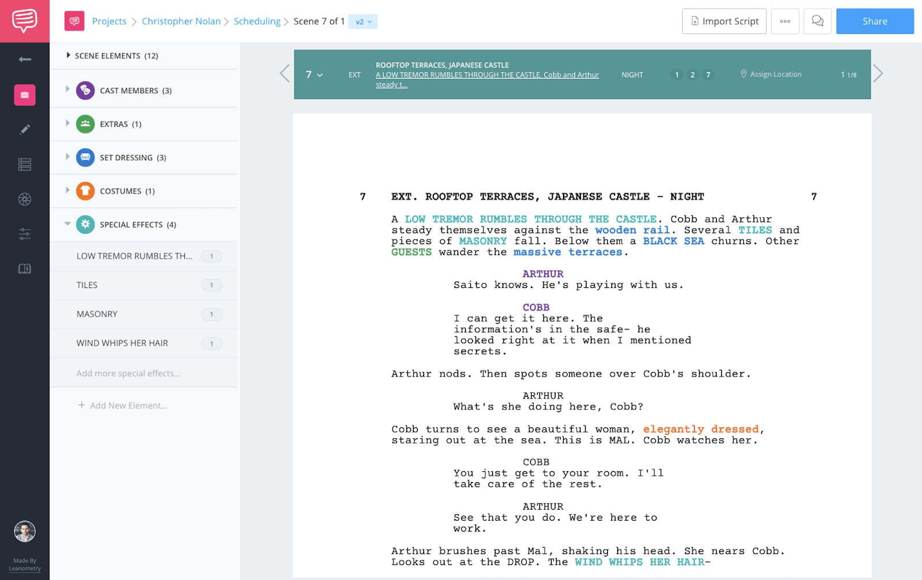Click the pink project icon near Projects
922x580 pixels.
tap(74, 21)
